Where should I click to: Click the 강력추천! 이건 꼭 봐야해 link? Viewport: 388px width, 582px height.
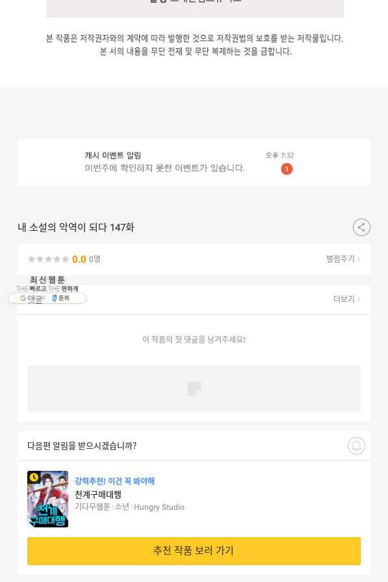(114, 481)
